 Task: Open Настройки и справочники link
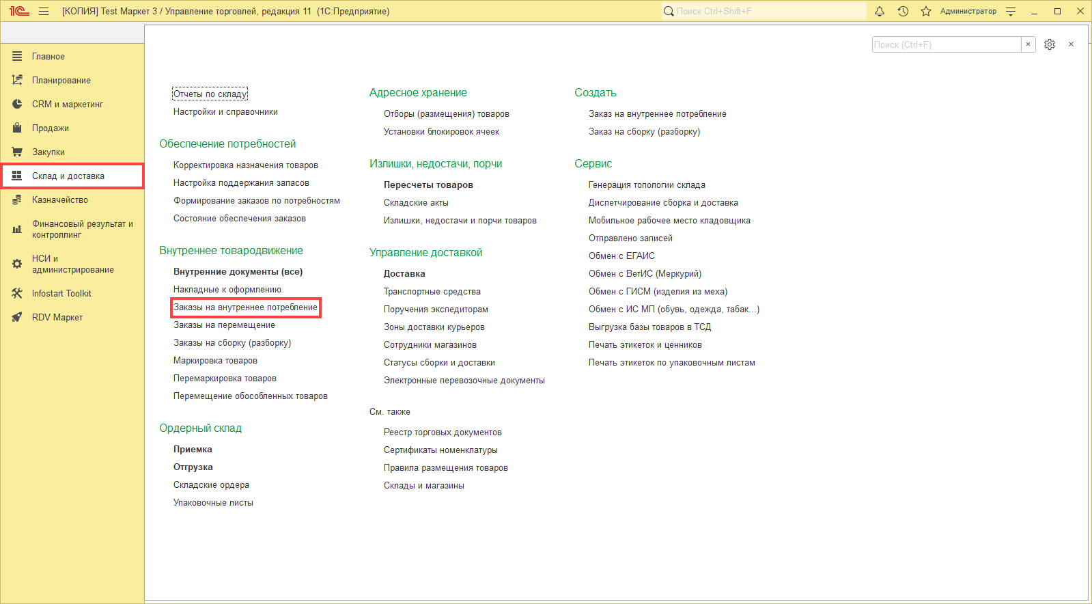[225, 112]
